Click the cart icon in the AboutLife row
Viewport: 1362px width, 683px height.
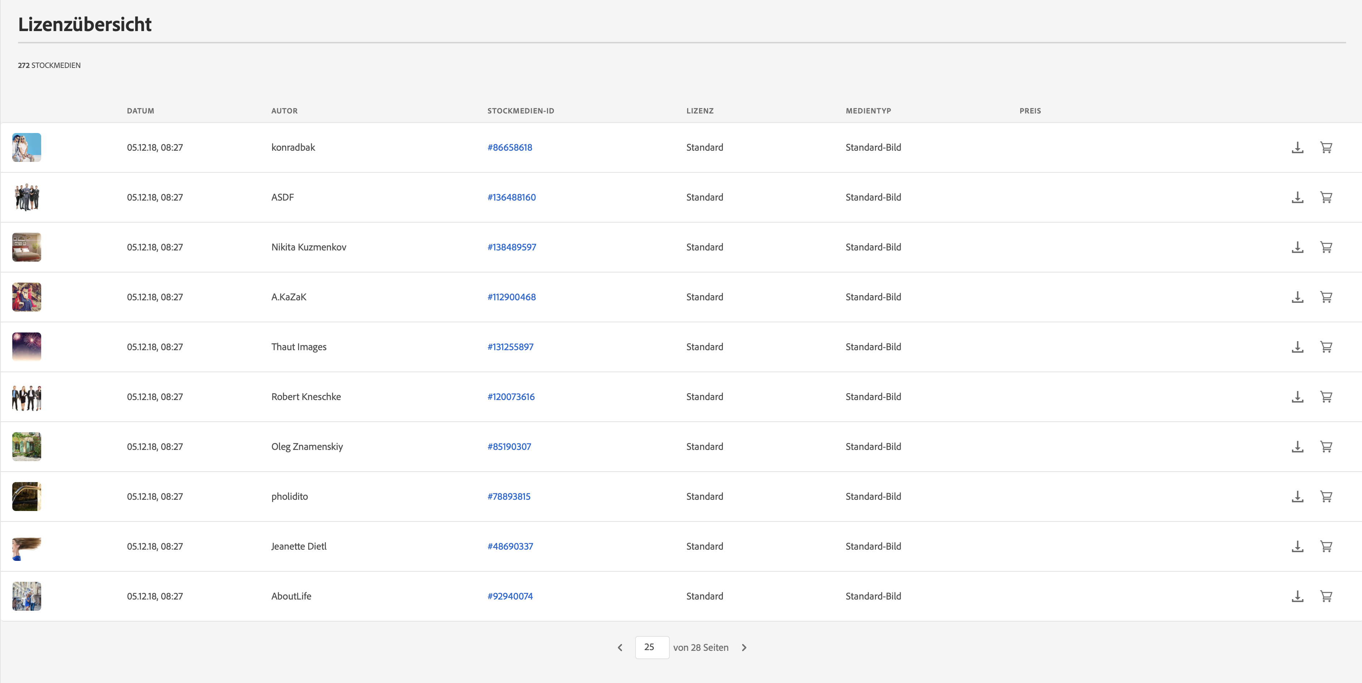point(1326,596)
